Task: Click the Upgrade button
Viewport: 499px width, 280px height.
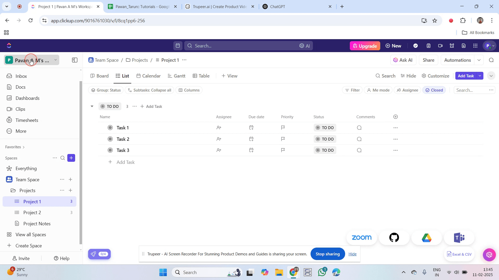Action: coord(365,46)
